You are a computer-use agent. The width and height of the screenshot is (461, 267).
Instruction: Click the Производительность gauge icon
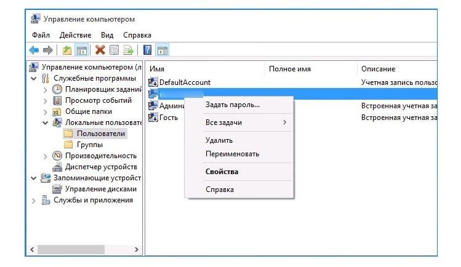pyautogui.click(x=57, y=156)
